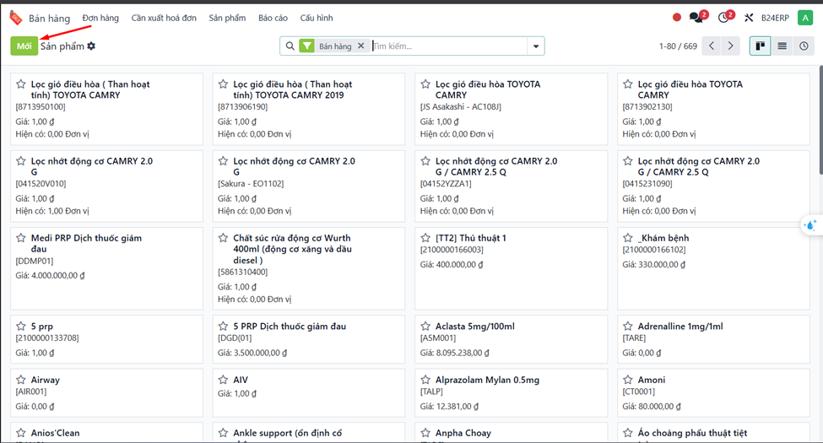Click the floating water drop icon
The height and width of the screenshot is (443, 823).
point(810,225)
